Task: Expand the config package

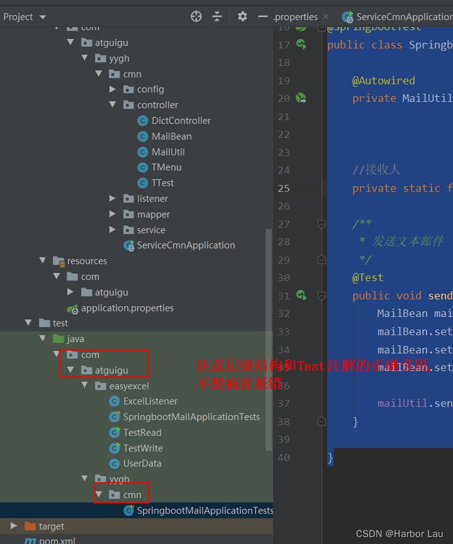Action: click(x=113, y=89)
